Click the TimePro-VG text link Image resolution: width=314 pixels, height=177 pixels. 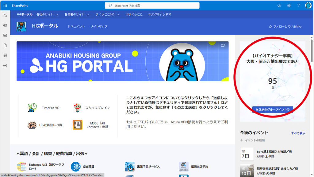(x=51, y=108)
